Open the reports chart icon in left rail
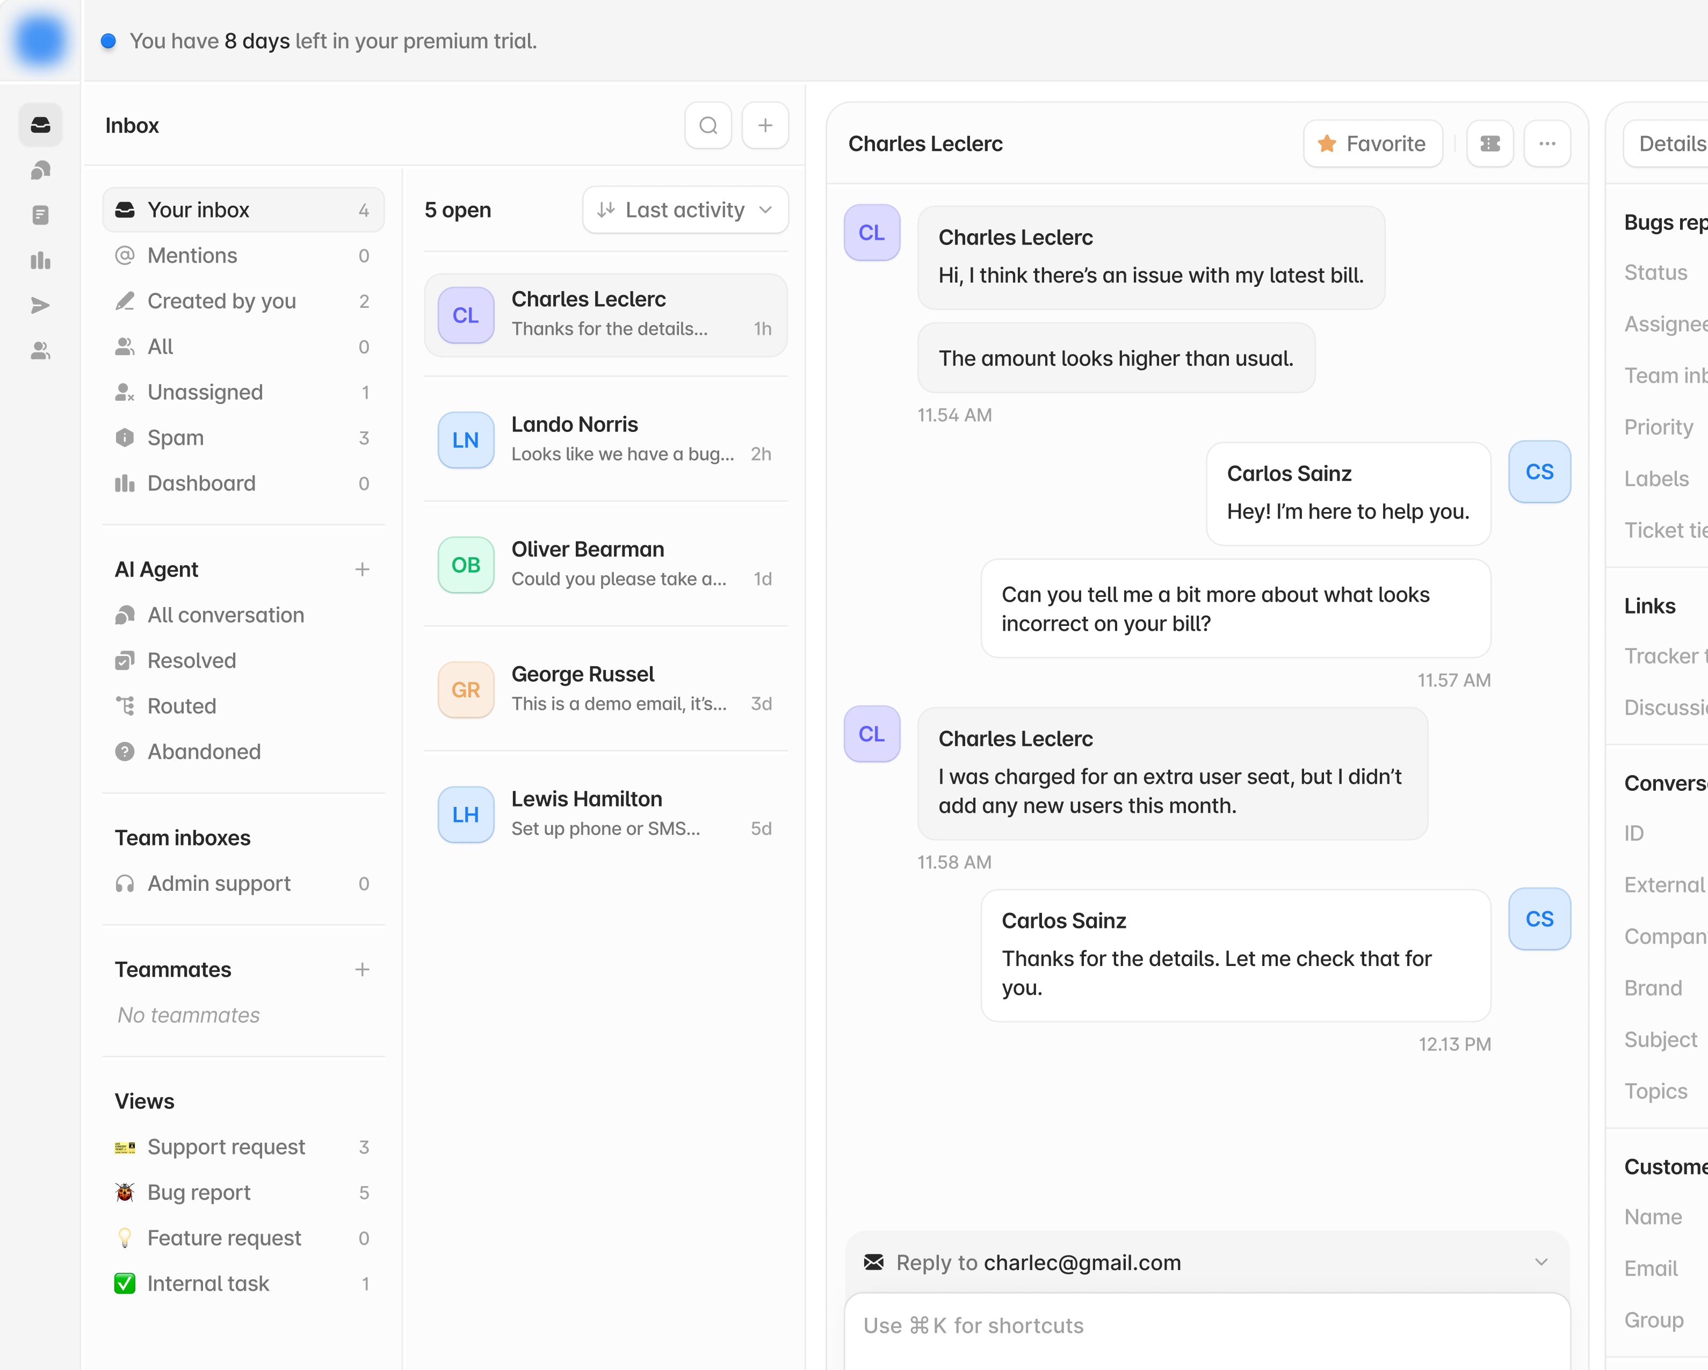This screenshot has width=1708, height=1370. click(40, 261)
